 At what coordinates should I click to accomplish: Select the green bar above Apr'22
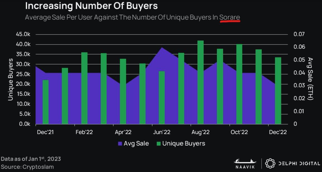[123, 91]
